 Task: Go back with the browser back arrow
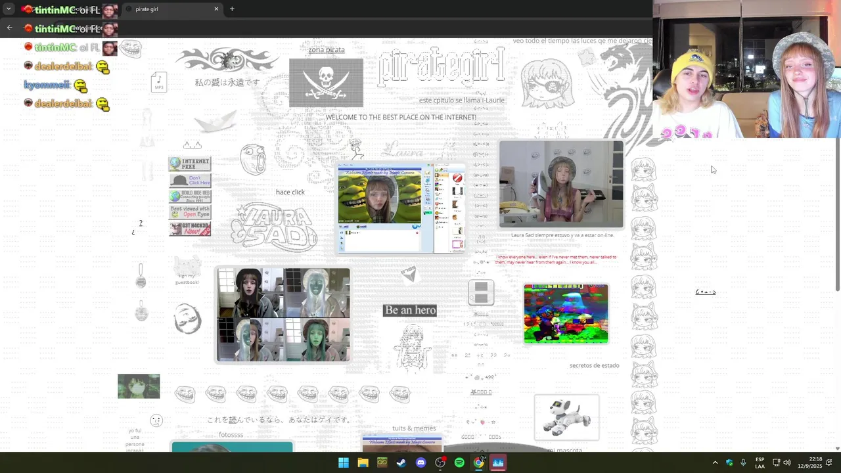(9, 28)
